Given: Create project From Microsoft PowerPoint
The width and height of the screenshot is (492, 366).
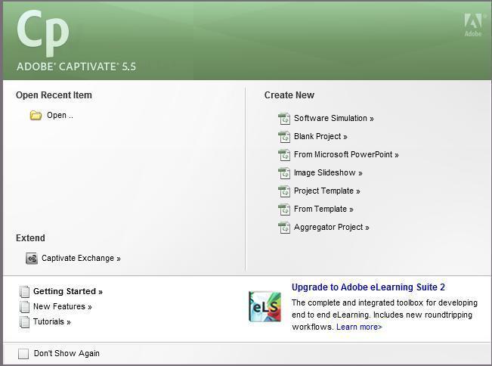Looking at the screenshot, I should pyautogui.click(x=346, y=154).
